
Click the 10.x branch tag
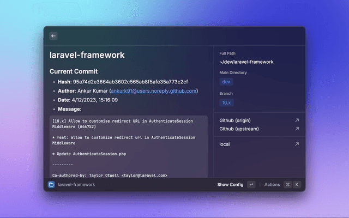coord(226,102)
